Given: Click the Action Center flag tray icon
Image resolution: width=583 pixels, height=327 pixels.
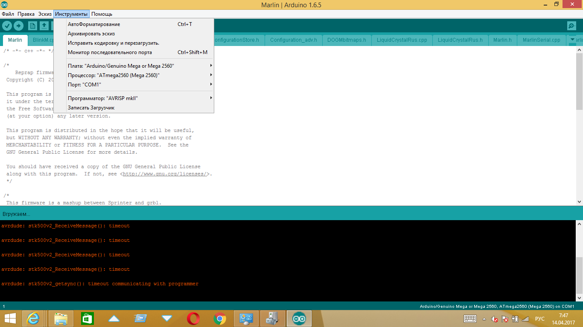Looking at the screenshot, I should pos(505,318).
